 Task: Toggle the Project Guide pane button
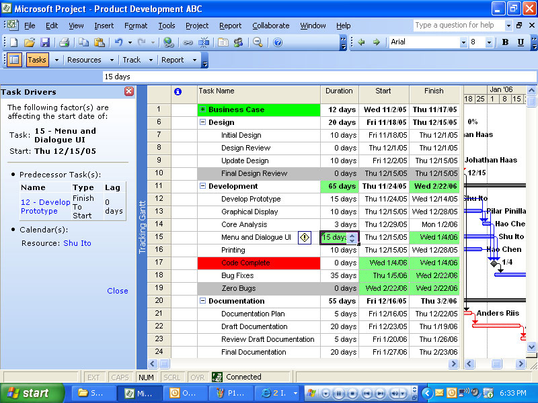click(x=14, y=60)
